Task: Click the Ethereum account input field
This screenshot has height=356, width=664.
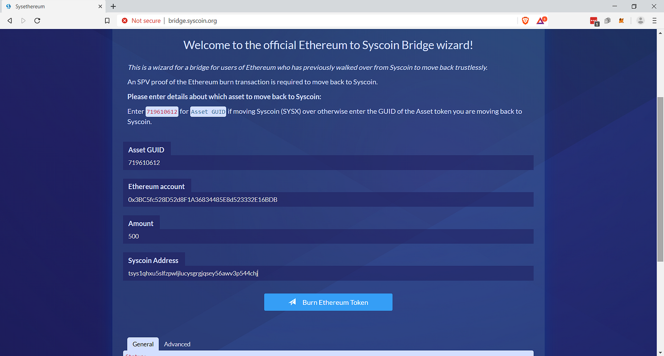Action: click(328, 200)
